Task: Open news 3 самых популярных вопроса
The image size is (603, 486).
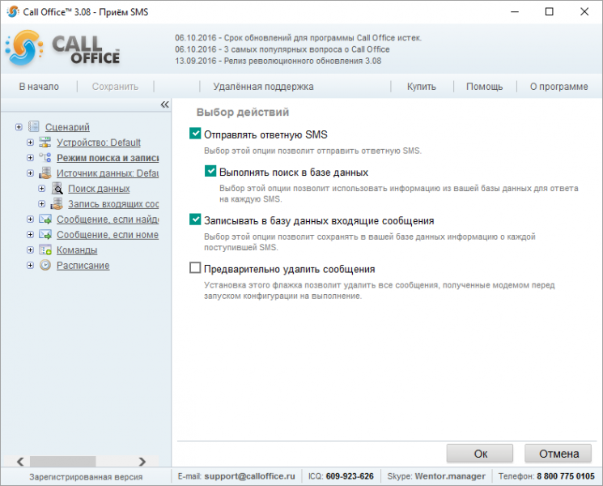Action: [282, 49]
